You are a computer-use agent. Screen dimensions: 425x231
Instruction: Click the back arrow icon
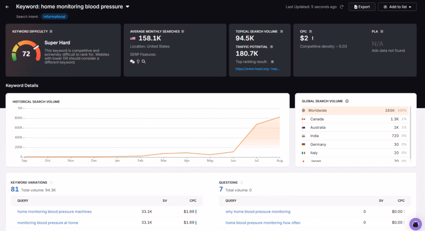click(x=7, y=7)
